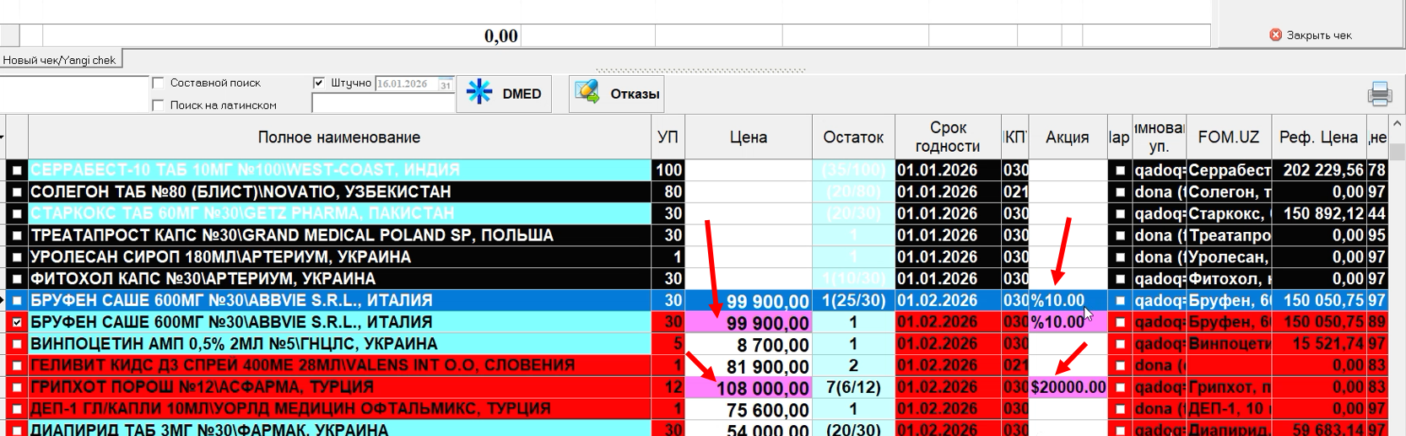Screen dimensions: 1406x436
Task: Click the $20000.00 promotion cell
Action: [x=1068, y=387]
